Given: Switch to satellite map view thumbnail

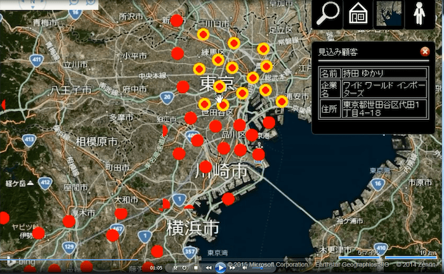Looking at the screenshot, I should 389,14.
